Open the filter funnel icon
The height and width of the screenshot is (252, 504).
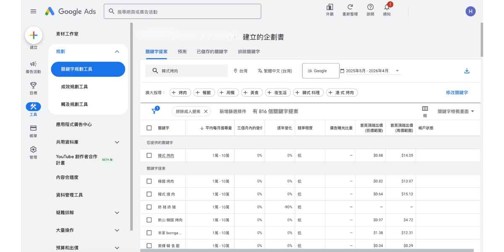pos(155,111)
